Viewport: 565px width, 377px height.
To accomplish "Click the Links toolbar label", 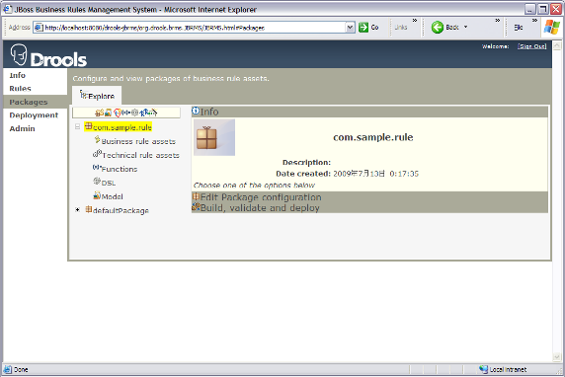I will [401, 28].
